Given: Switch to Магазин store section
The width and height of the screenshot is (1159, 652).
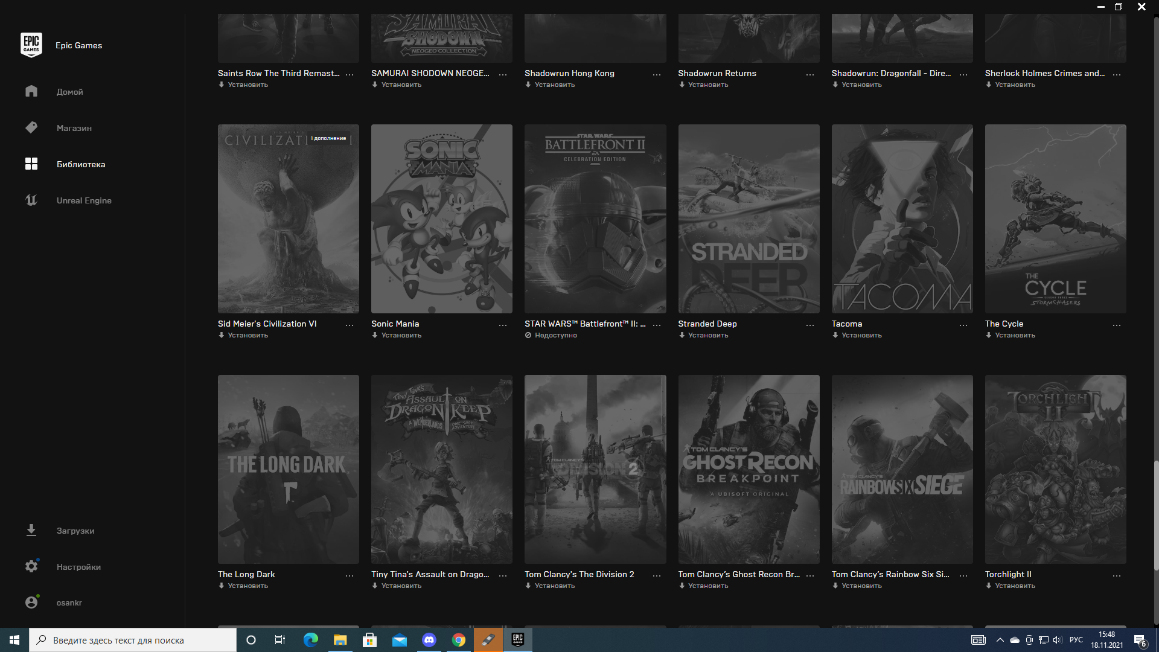Looking at the screenshot, I should (74, 128).
